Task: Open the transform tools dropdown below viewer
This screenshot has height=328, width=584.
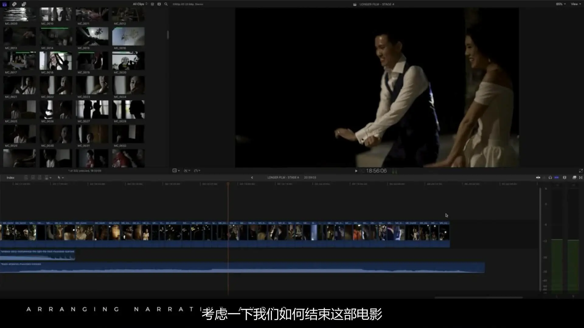Action: (176, 171)
